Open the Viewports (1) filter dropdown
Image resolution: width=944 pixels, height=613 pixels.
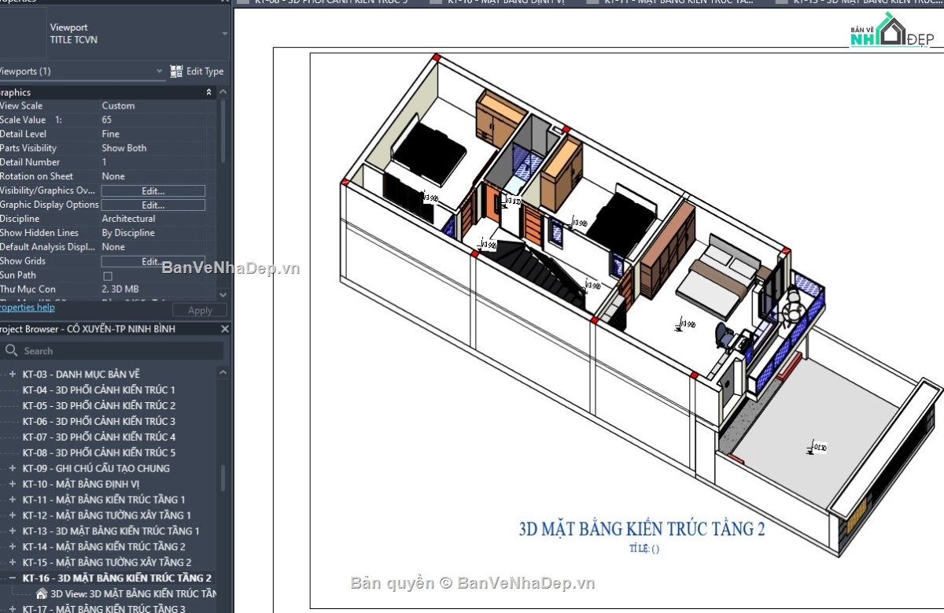160,71
